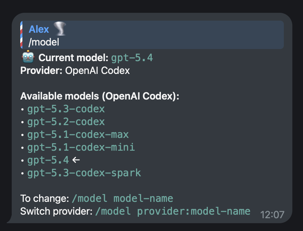The image size is (303, 231).
Task: Click the 12:07 message timestamp
Action: 272,215
